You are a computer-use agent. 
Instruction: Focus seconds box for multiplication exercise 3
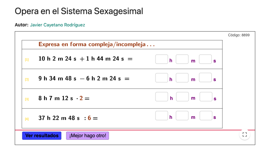click(x=206, y=97)
